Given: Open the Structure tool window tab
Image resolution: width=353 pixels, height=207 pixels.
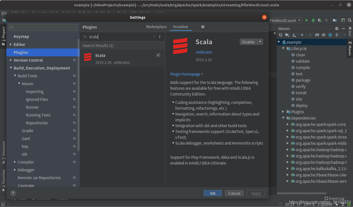Looking at the screenshot, I should click(x=3, y=152).
